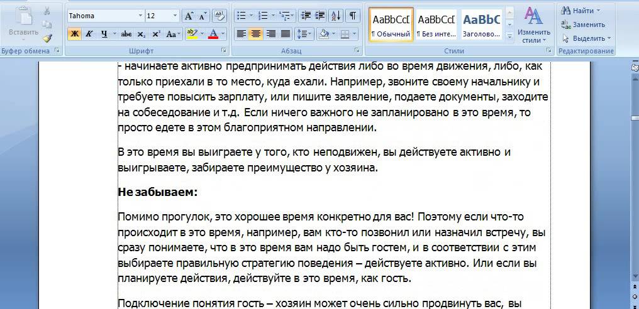Open the font color dropdown arrow
Screen dimensions: 639x309
pyautogui.click(x=223, y=34)
